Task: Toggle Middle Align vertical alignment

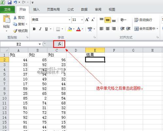Action: (x=108, y=20)
